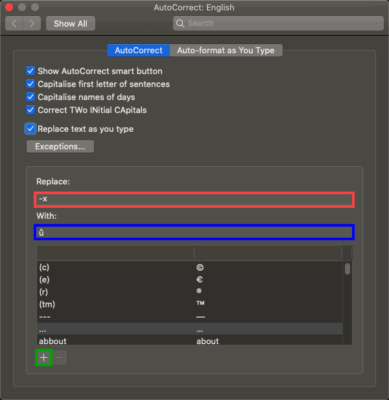Select the ... ellipsis row
The image size is (389, 400).
tap(189, 329)
